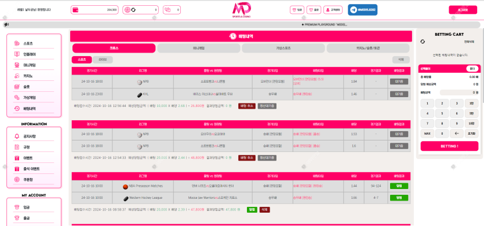This screenshot has height=226, width=484.
Task: Click the 로그아웃 button
Action: (x=463, y=10)
